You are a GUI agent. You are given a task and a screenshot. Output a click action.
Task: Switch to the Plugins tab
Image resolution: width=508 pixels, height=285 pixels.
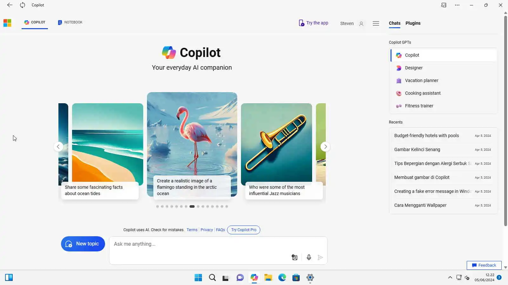(x=413, y=23)
